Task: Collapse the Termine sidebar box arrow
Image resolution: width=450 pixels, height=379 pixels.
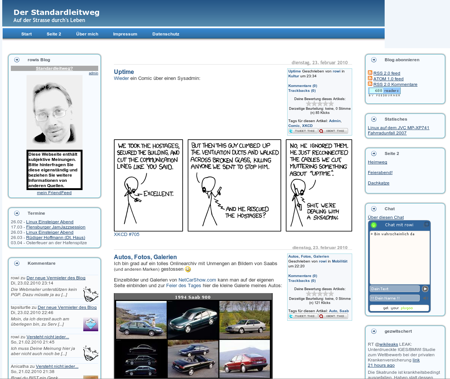Action: coord(17,213)
